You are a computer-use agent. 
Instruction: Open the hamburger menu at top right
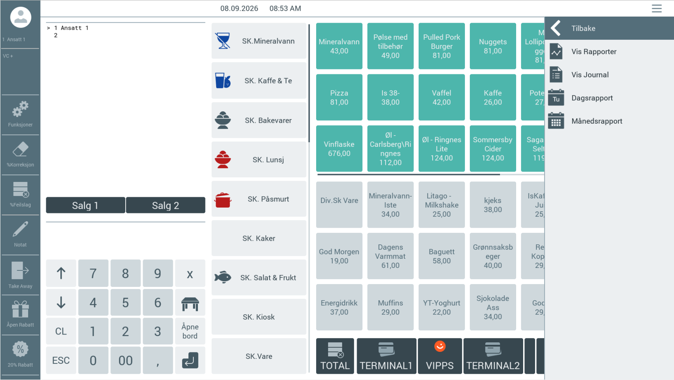click(657, 8)
